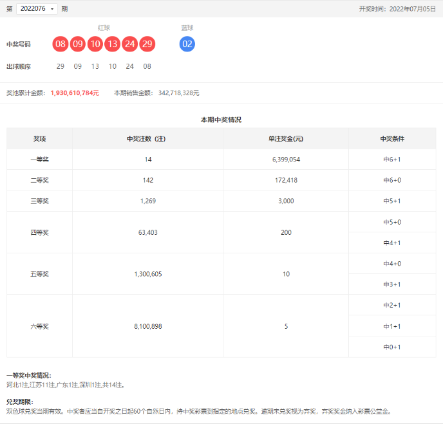The image size is (443, 424).
Task: Click the first prize count 14
Action: click(148, 160)
